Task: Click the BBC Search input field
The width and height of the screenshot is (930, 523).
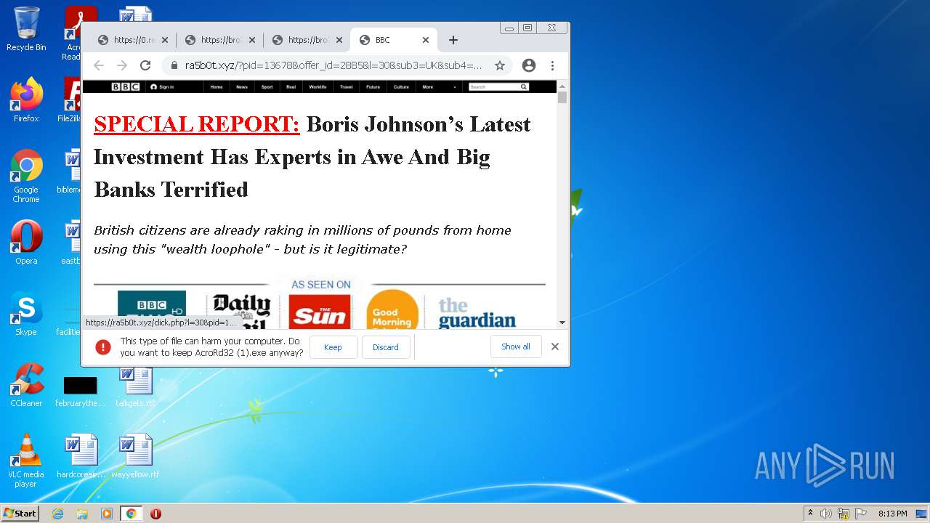Action: 494,86
